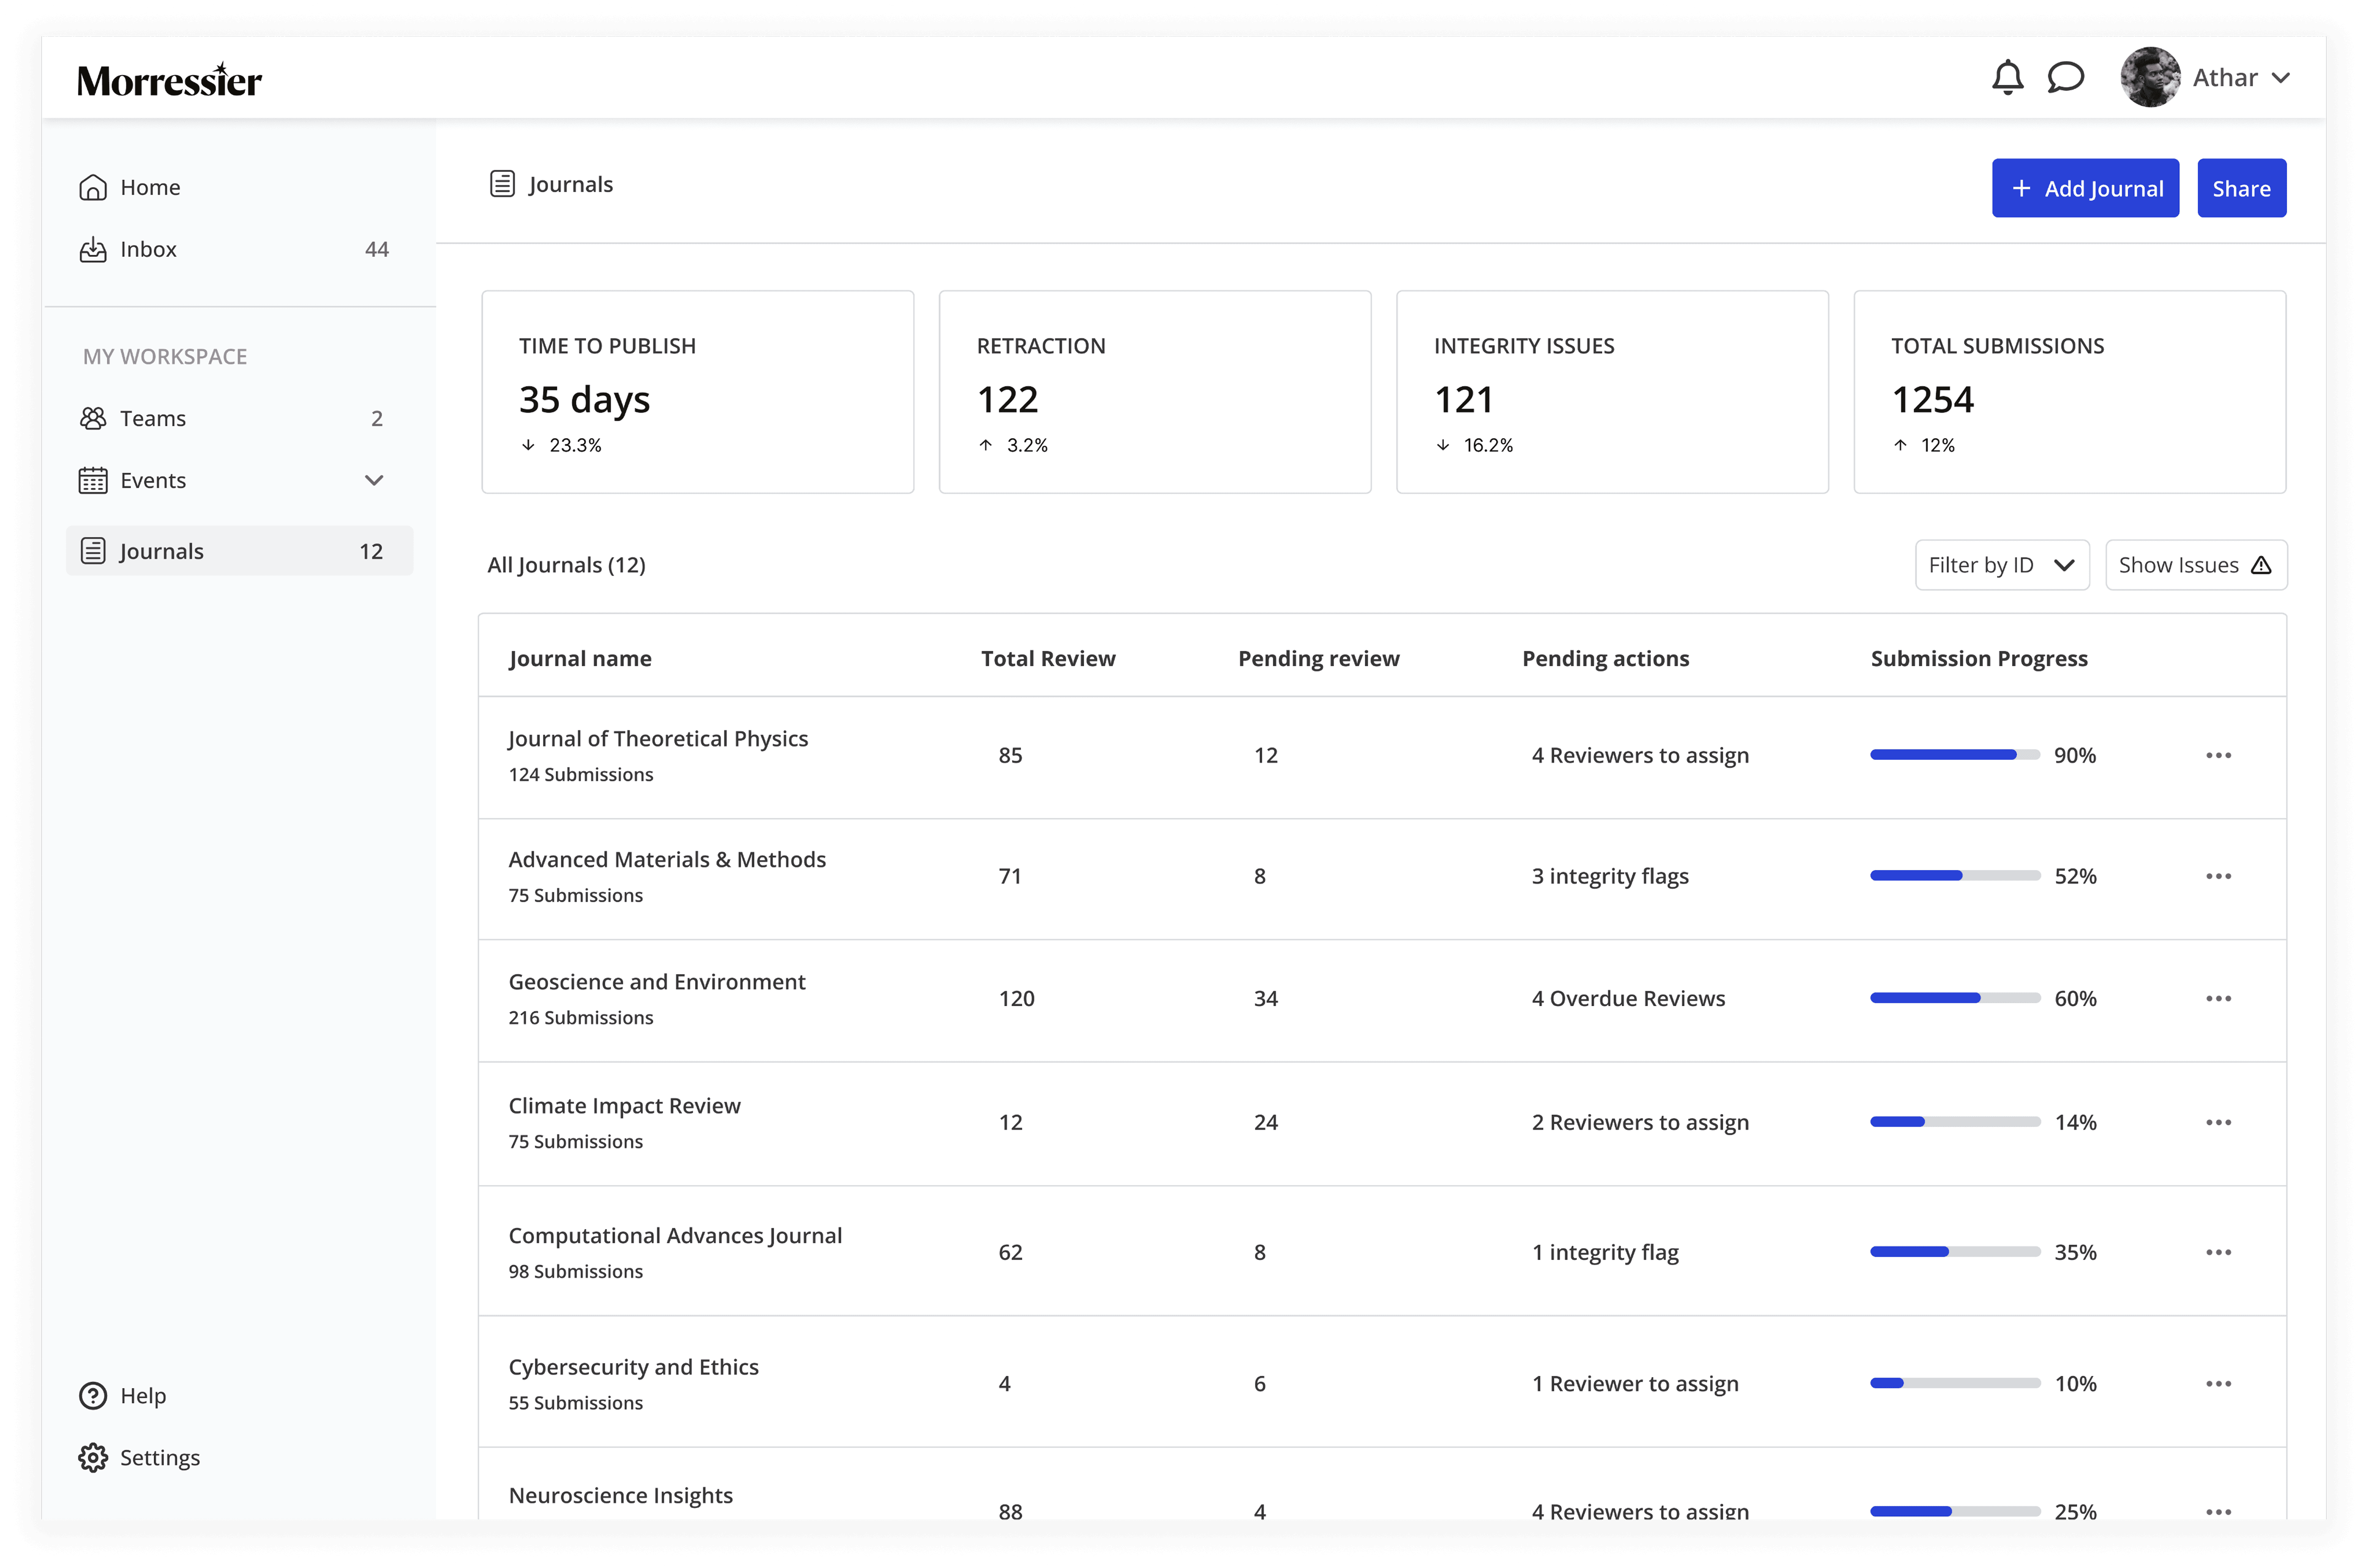
Task: Open the Integrity Issues stat card
Action: [x=1612, y=392]
